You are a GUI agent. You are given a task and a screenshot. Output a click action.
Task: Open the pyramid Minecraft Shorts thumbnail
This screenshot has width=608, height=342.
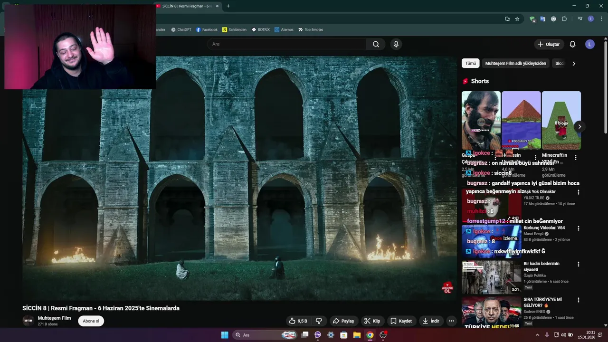coord(521,120)
